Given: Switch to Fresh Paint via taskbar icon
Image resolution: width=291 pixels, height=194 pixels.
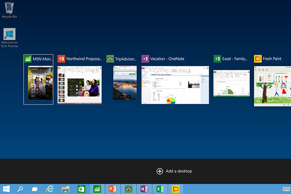Looking at the screenshot, I should 176,189.
